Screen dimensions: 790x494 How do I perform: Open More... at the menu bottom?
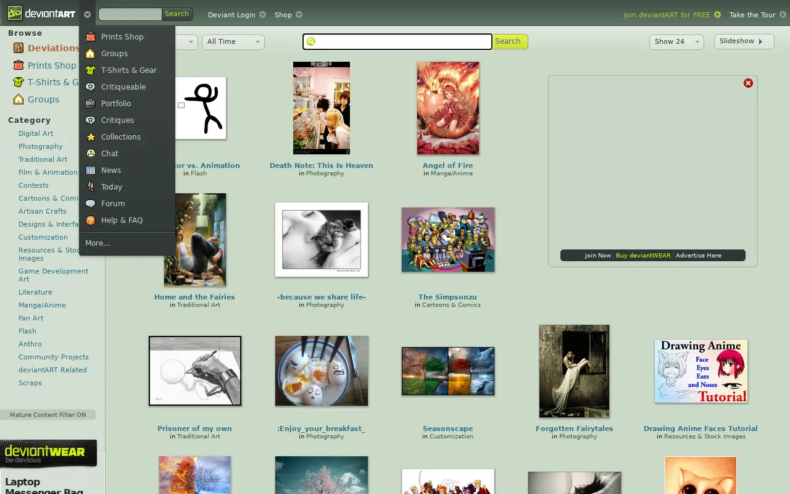tap(98, 243)
